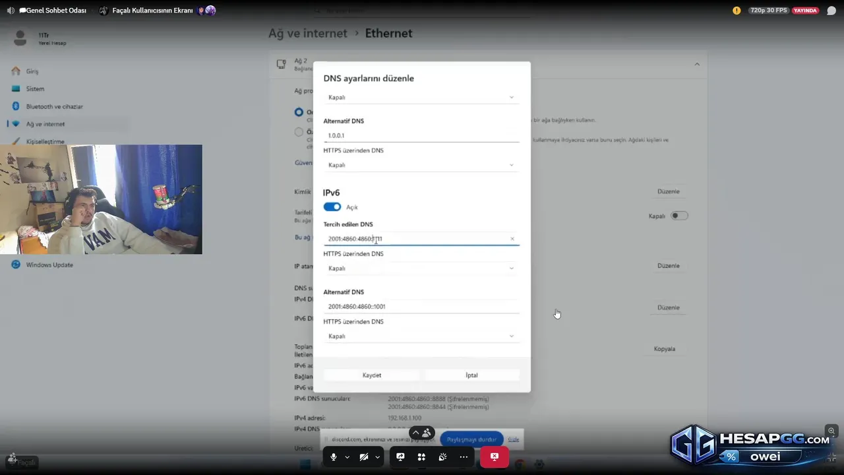The width and height of the screenshot is (844, 475).
Task: Select the checked network profile radio button
Action: click(299, 112)
